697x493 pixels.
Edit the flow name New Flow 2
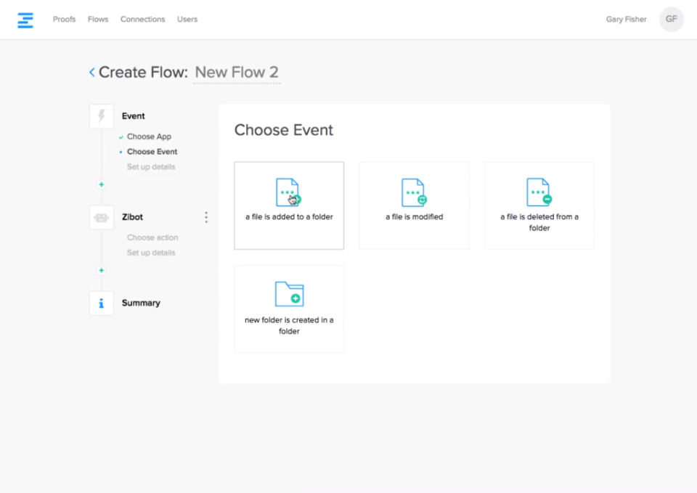(237, 72)
